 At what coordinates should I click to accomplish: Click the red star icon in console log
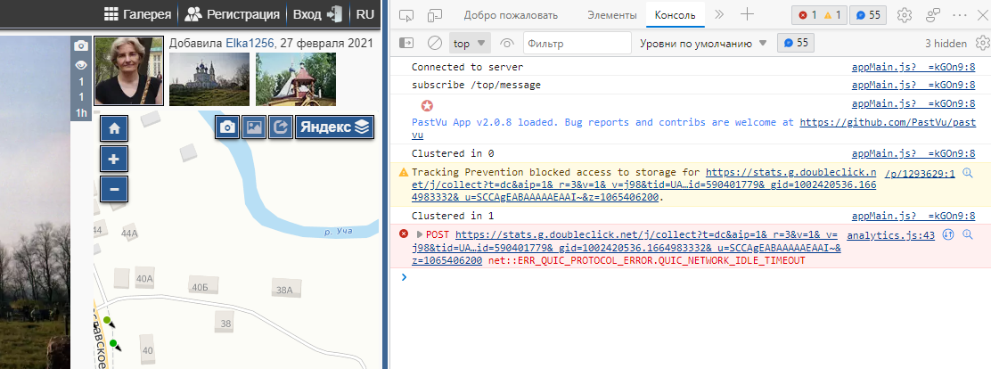(427, 105)
